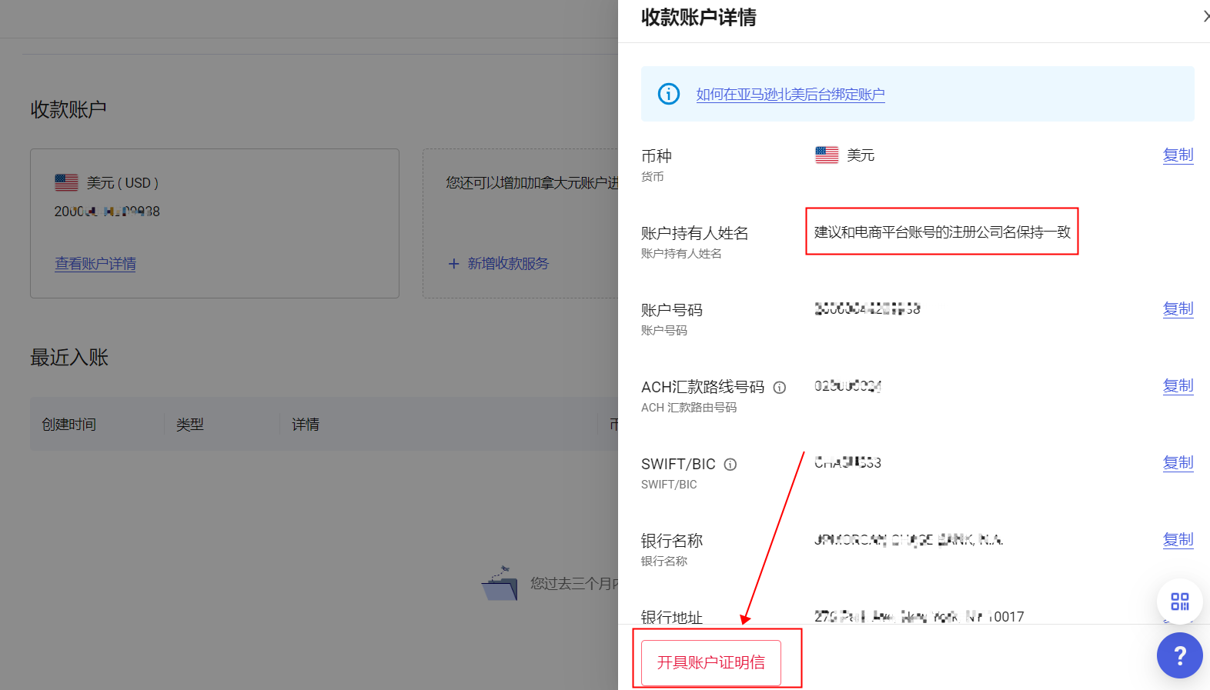Copy the SWIFT/BIC code

click(1178, 463)
